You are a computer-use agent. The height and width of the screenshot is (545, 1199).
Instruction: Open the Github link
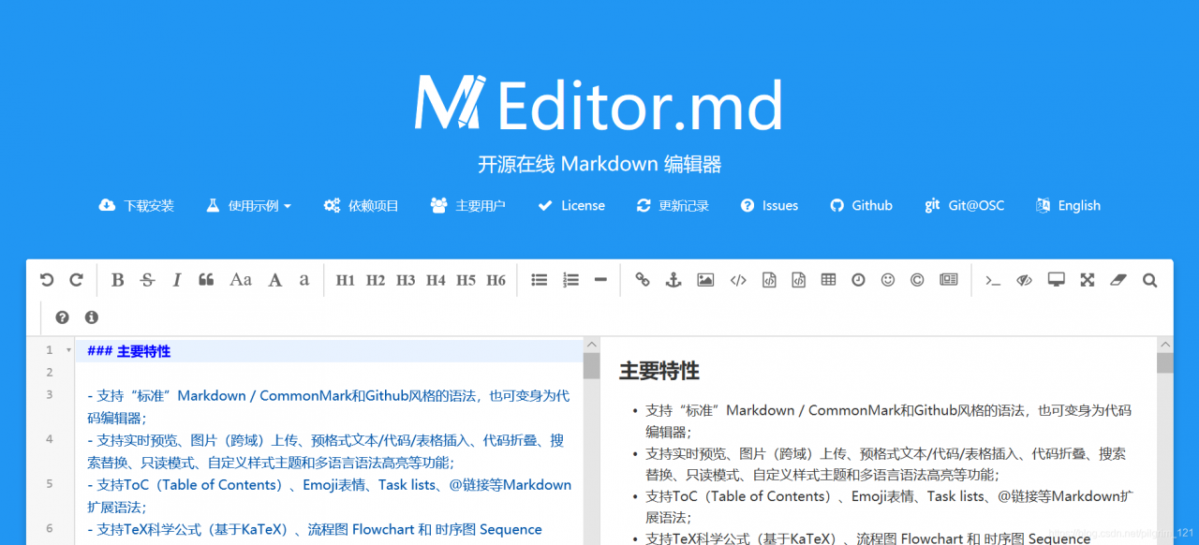click(x=861, y=205)
